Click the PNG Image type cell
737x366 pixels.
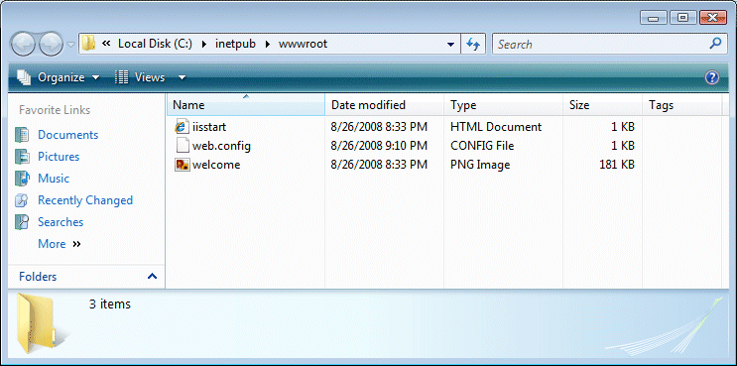pyautogui.click(x=480, y=165)
